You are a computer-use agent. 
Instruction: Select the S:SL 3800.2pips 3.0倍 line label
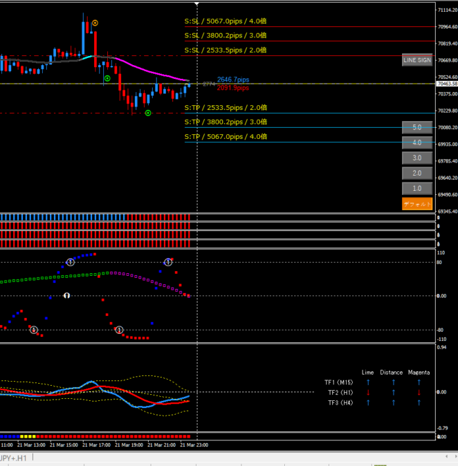click(226, 35)
